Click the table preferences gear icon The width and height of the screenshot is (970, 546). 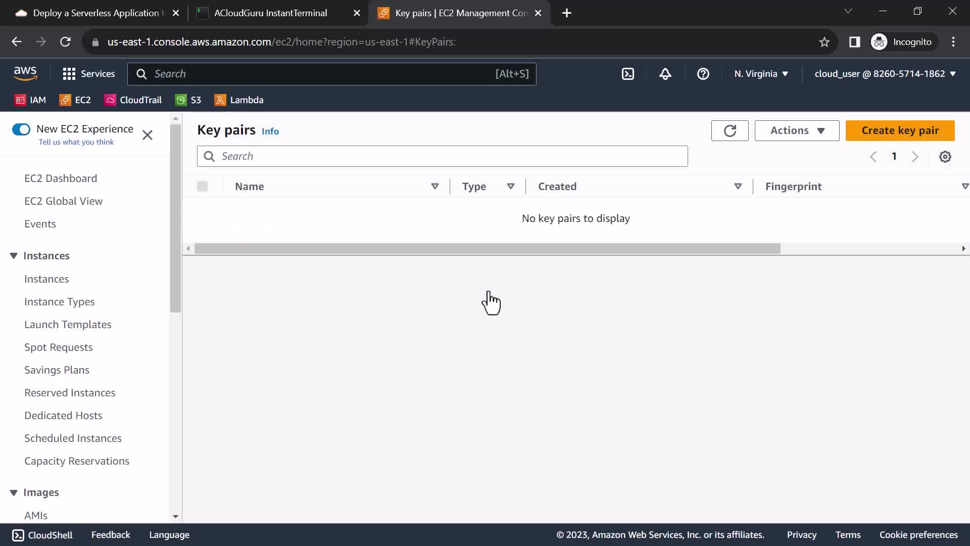click(945, 157)
